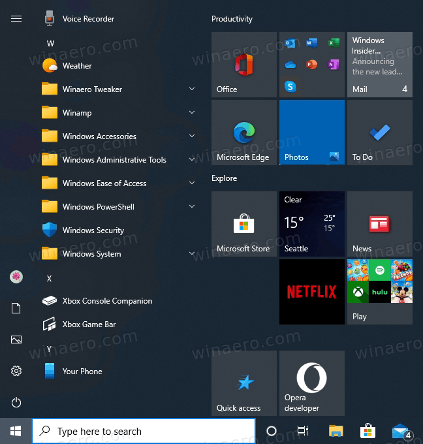The height and width of the screenshot is (444, 423).
Task: Expand the Start menu hamburger navigation
Action: coord(16,19)
